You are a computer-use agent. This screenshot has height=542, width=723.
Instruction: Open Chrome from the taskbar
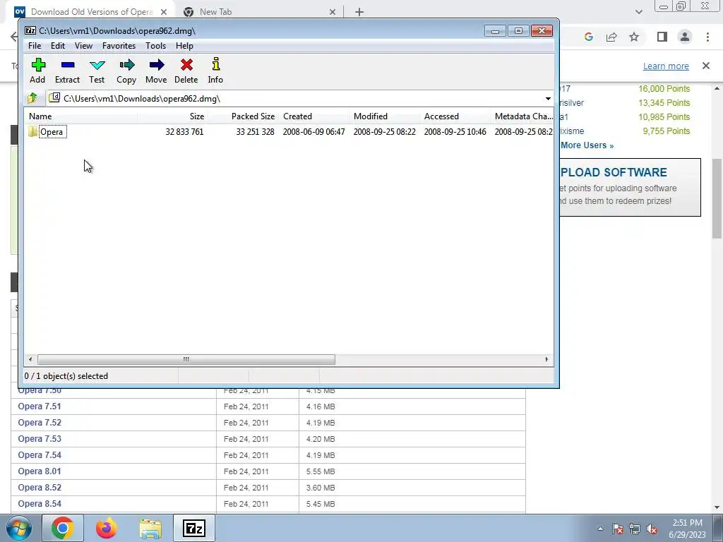coord(63,528)
